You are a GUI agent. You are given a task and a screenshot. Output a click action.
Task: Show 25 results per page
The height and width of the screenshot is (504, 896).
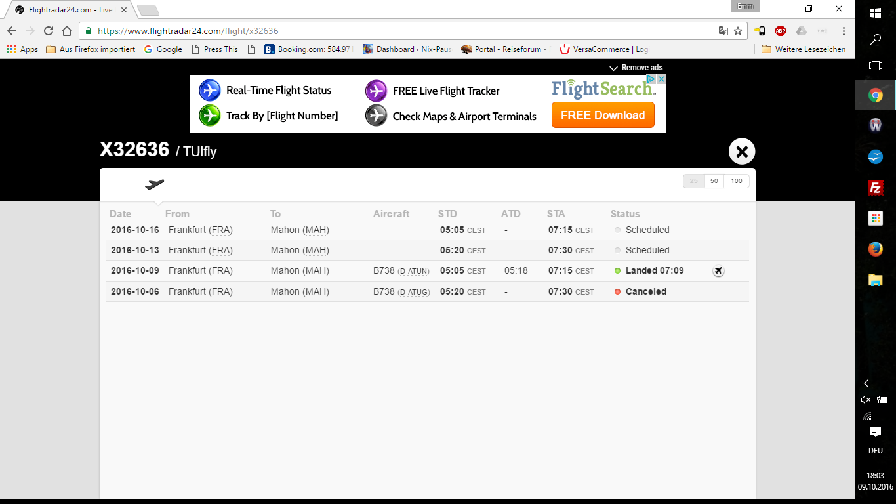pyautogui.click(x=694, y=181)
